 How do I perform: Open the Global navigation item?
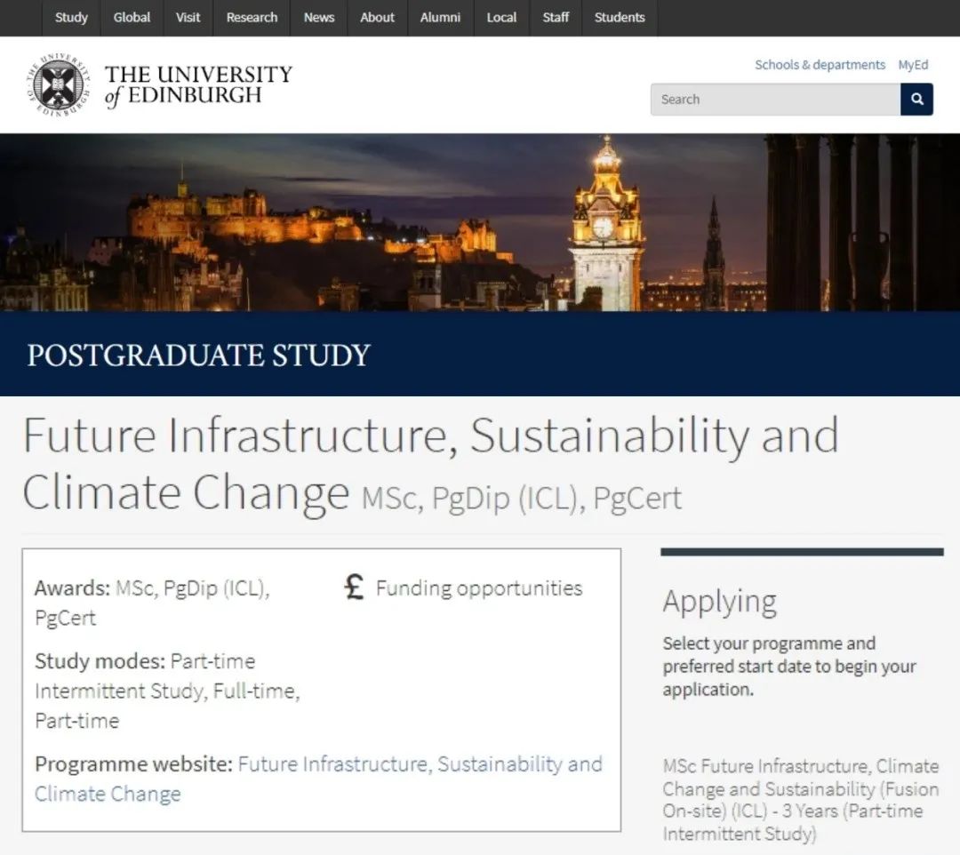point(132,18)
